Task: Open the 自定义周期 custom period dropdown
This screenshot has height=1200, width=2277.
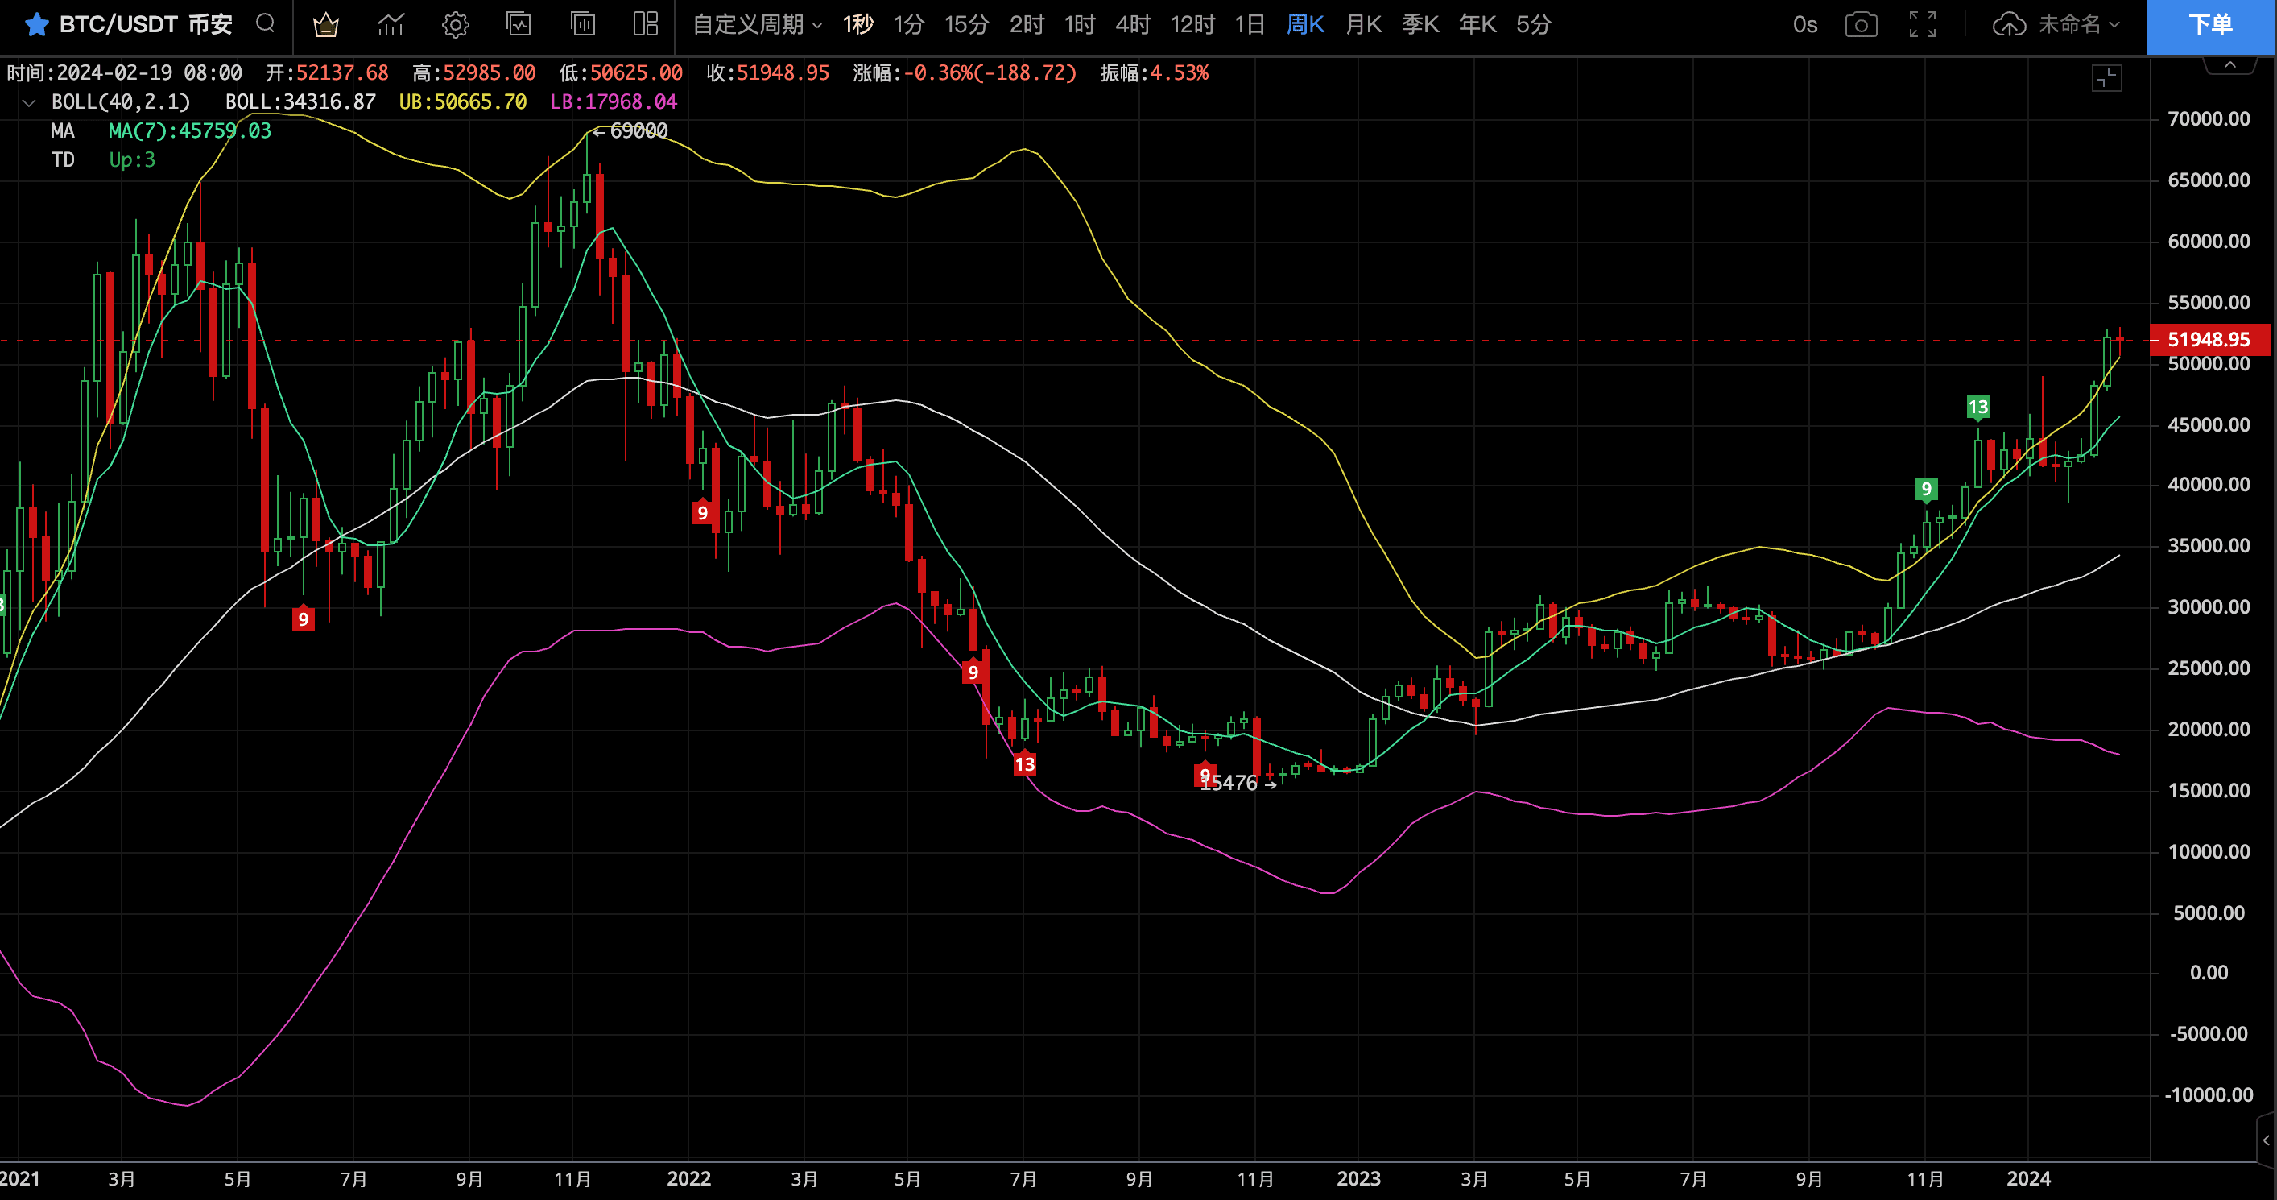Action: (758, 25)
